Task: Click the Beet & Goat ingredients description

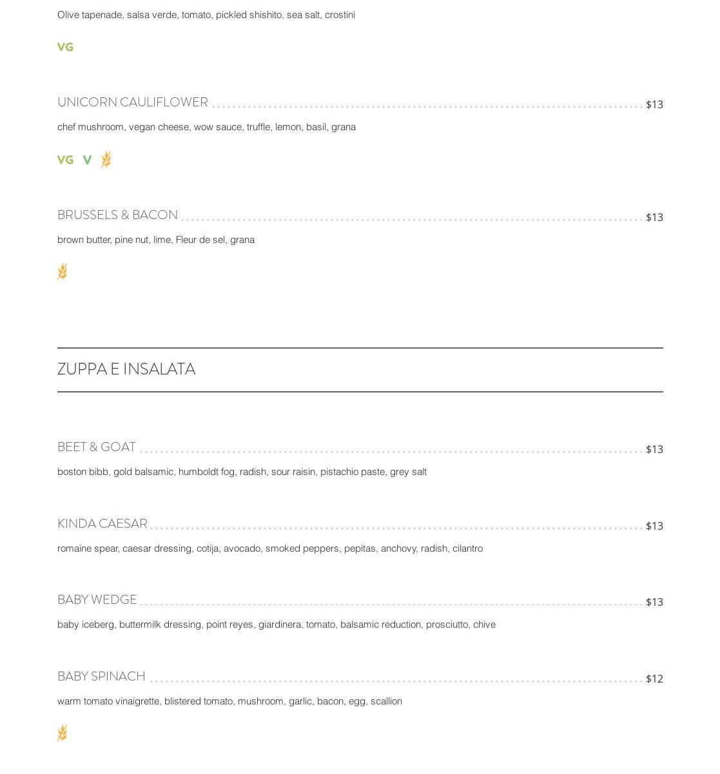Action: click(x=242, y=472)
